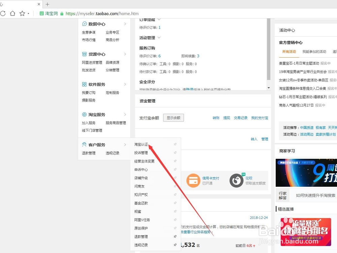Select 淘宝认证 in the flyout menu
Viewport: 337px width, 253px height.
pos(141,144)
